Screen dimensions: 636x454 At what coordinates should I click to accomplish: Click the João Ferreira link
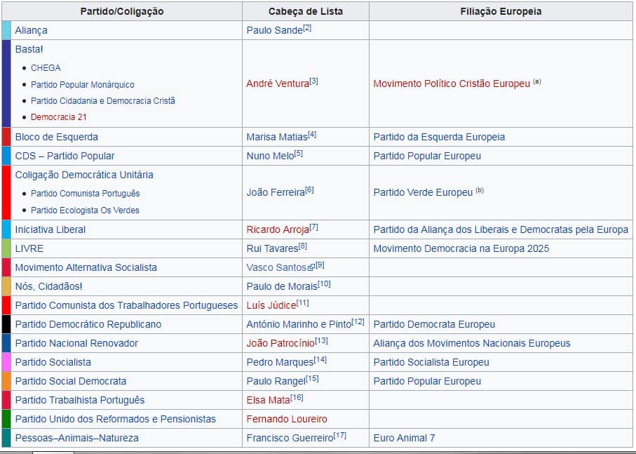point(274,192)
